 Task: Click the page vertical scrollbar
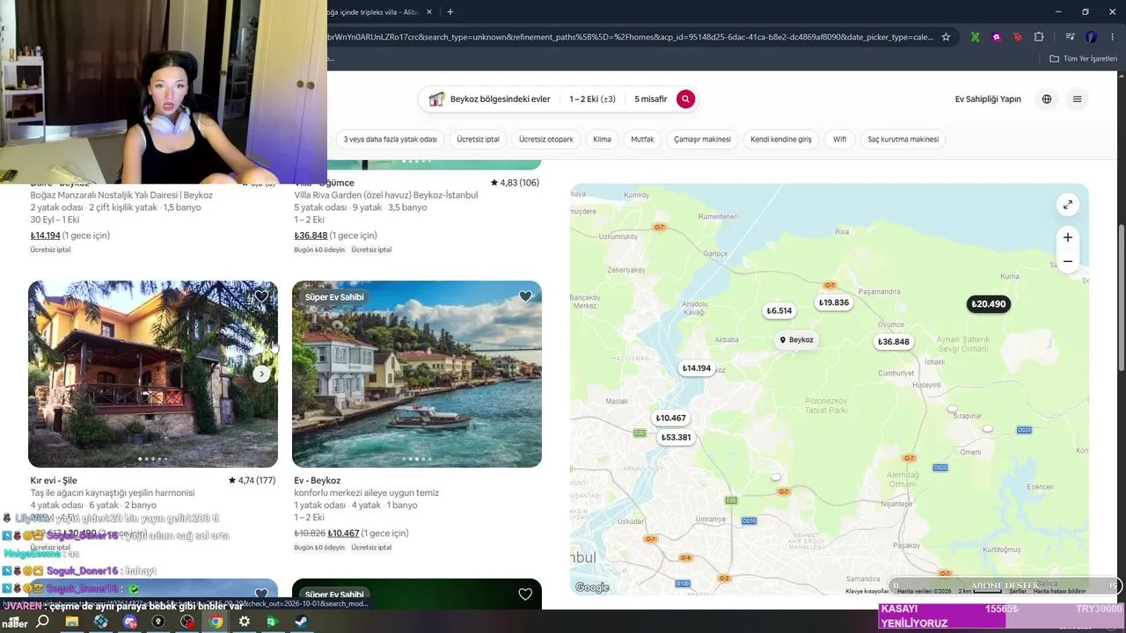(x=1122, y=299)
